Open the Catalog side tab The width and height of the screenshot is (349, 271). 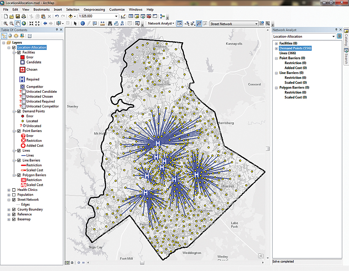tap(346, 37)
